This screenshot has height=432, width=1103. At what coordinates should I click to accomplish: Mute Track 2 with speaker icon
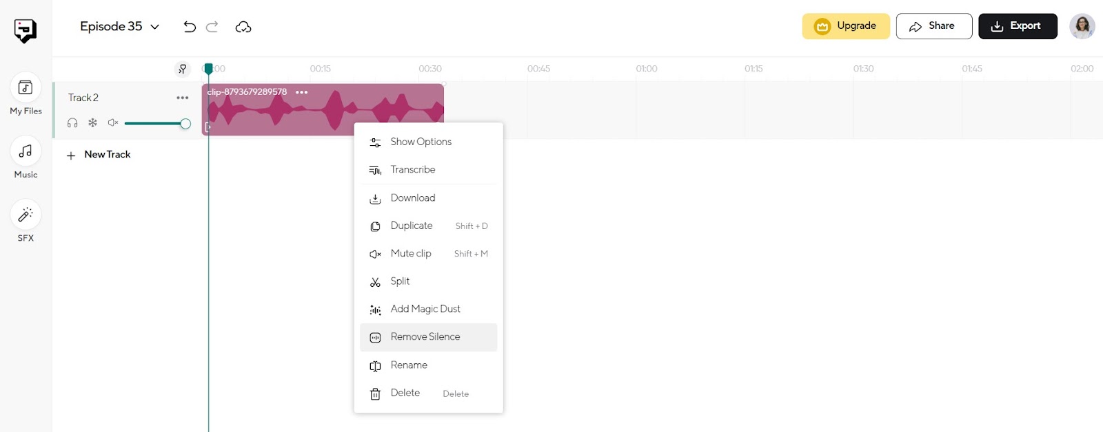click(x=113, y=123)
